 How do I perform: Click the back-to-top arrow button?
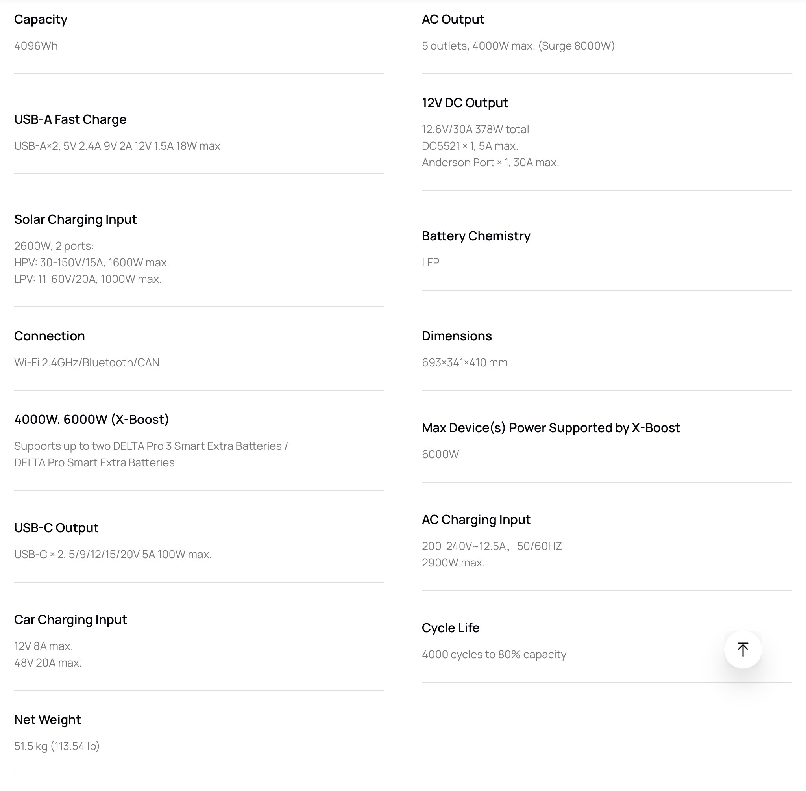click(x=743, y=649)
